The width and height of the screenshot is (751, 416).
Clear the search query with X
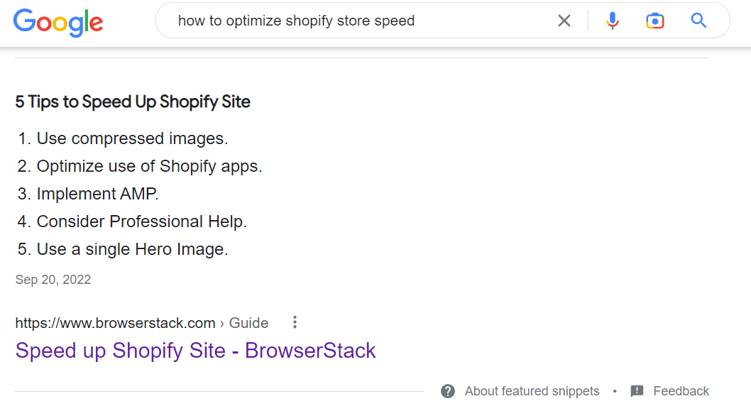pyautogui.click(x=564, y=21)
